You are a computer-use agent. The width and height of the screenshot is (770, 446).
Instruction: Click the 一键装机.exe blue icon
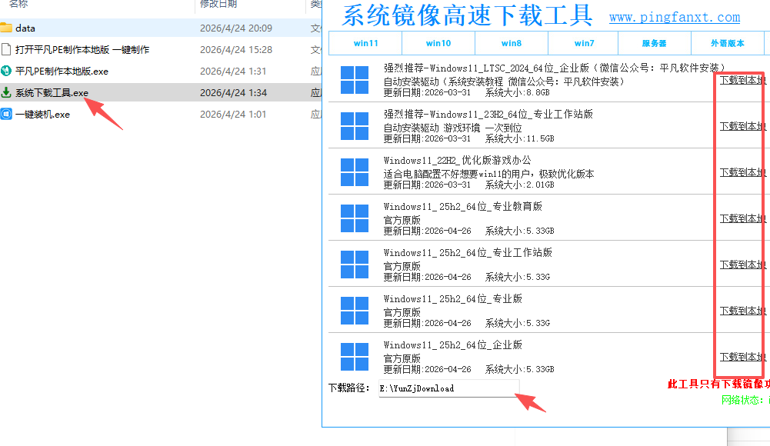click(6, 115)
